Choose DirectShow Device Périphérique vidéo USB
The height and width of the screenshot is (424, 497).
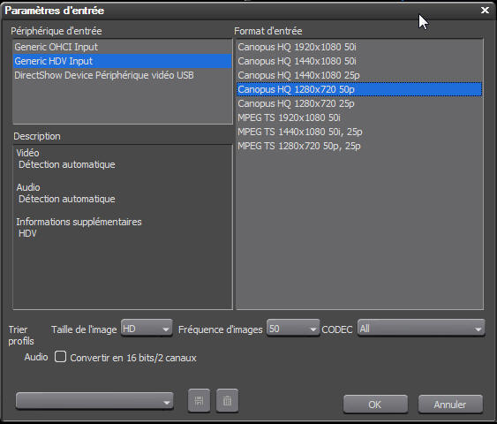click(x=123, y=75)
